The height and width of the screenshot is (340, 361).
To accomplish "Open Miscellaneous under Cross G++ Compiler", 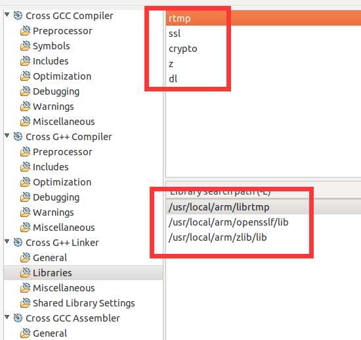I will pyautogui.click(x=64, y=228).
